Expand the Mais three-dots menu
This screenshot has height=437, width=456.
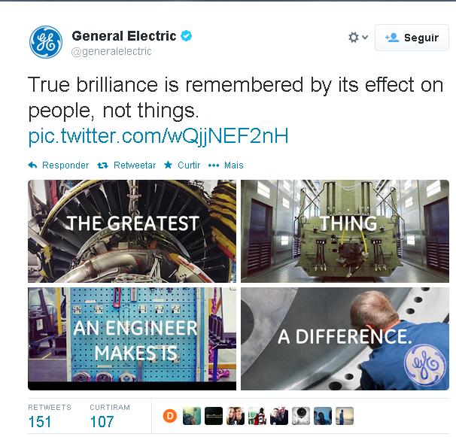click(x=214, y=165)
